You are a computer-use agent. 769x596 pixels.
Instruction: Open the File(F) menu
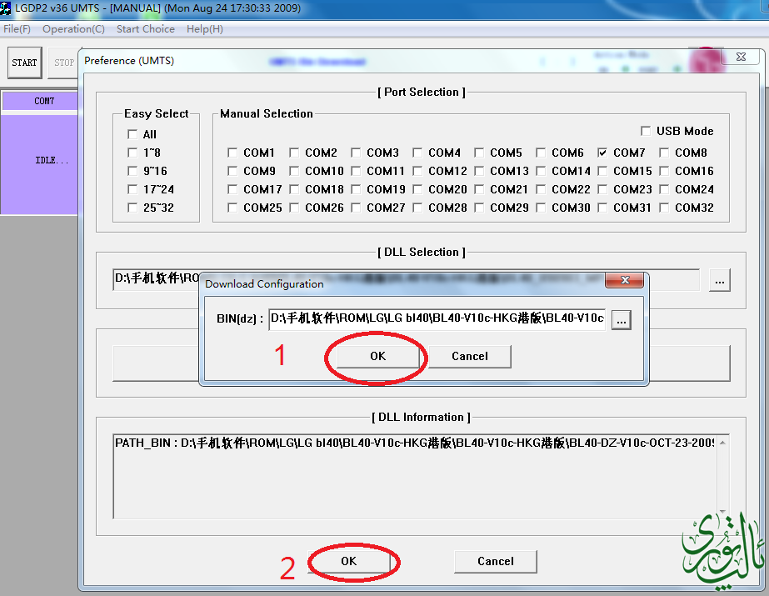click(17, 29)
